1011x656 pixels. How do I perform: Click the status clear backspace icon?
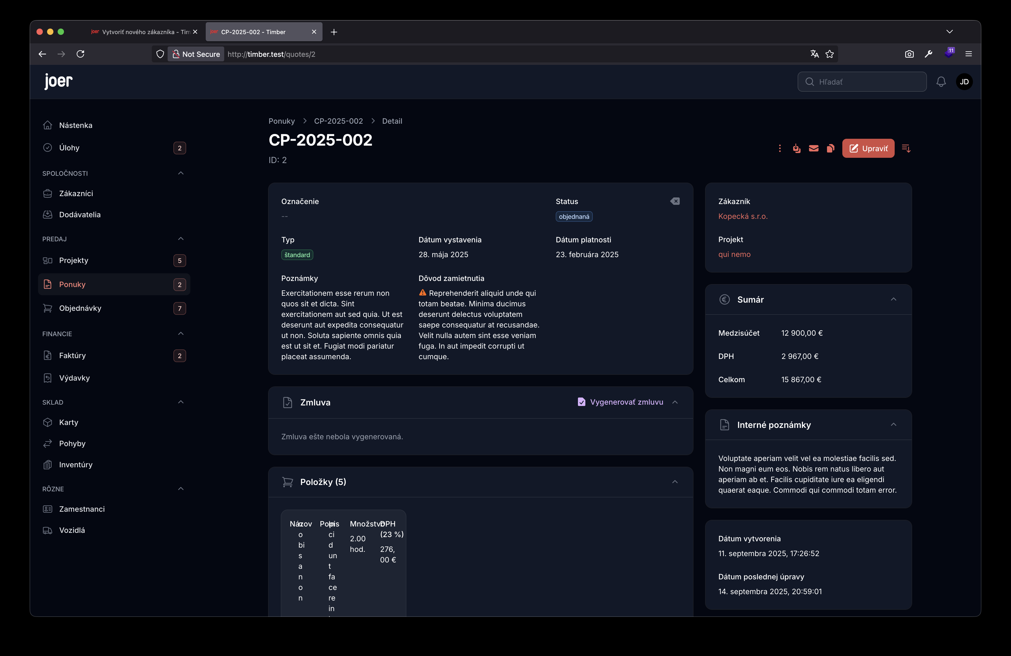674,201
